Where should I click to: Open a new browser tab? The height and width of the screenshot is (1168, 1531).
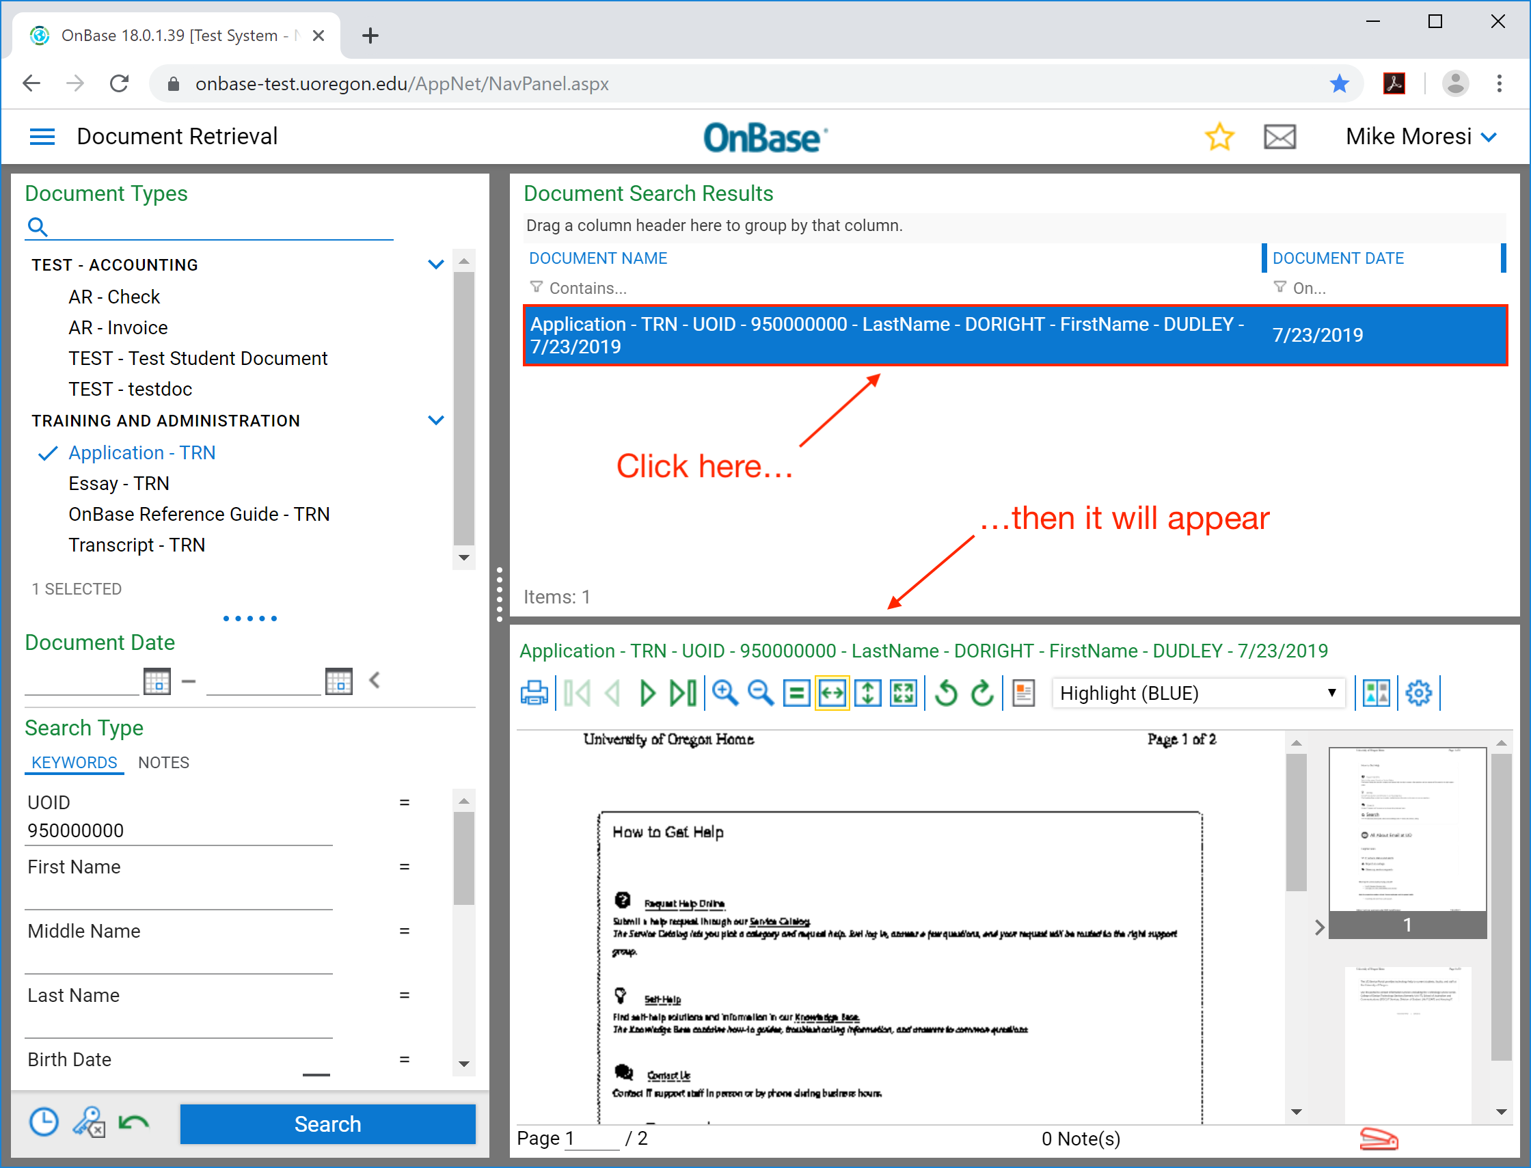tap(370, 36)
